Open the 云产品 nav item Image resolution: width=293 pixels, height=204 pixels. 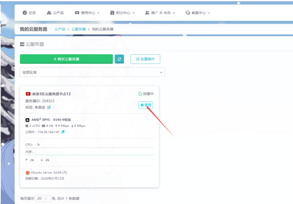click(55, 13)
